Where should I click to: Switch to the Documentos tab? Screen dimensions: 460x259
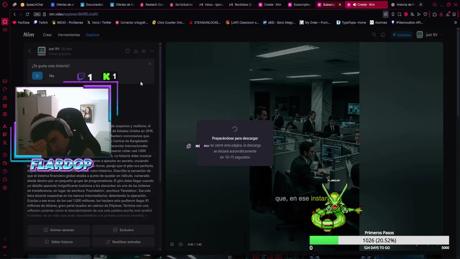pyautogui.click(x=92, y=5)
